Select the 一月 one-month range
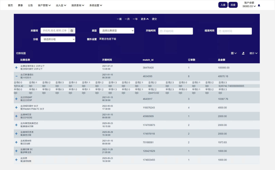This screenshot has width=275, height=170. pos(127,19)
